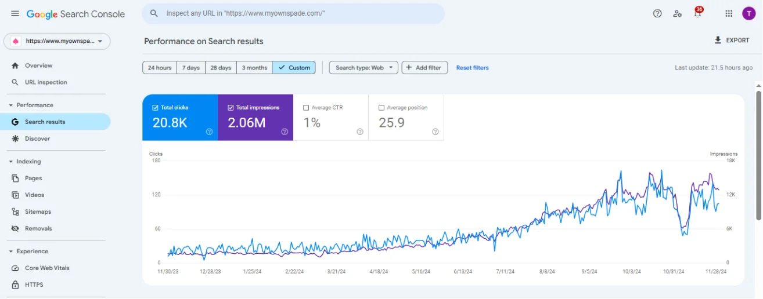
Task: Open Search results in the sidebar
Action: coord(55,122)
